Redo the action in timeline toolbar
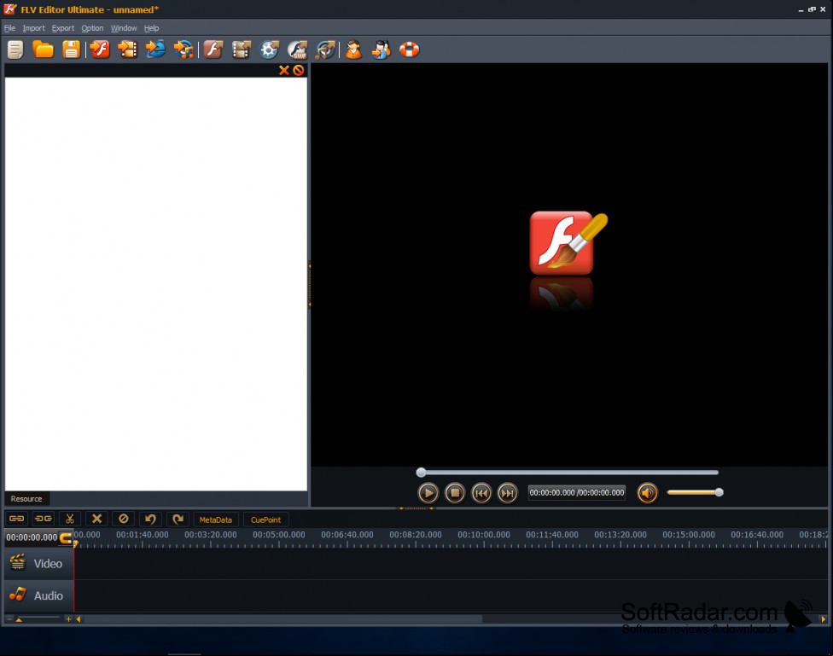 click(x=178, y=519)
